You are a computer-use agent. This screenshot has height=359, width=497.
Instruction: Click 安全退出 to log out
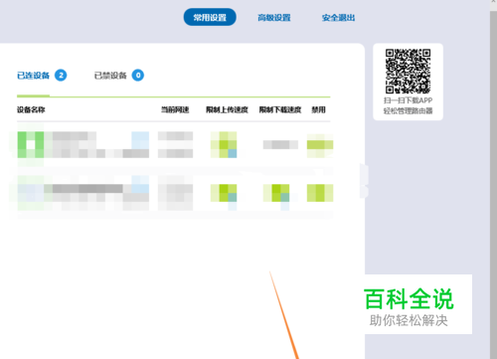(338, 18)
